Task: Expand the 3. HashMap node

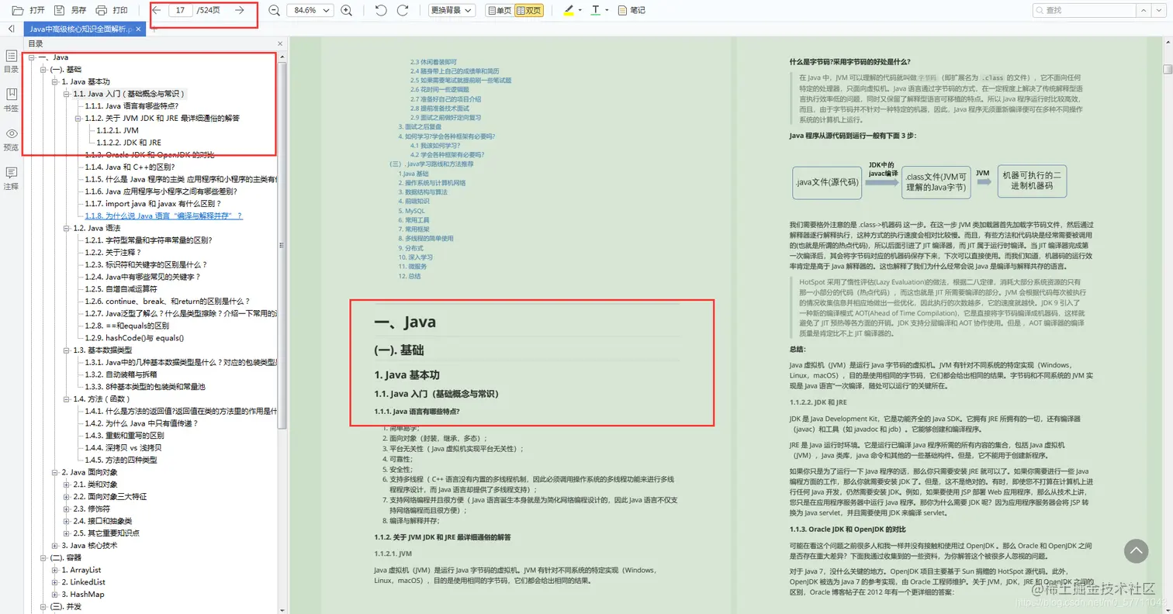Action: [55, 594]
